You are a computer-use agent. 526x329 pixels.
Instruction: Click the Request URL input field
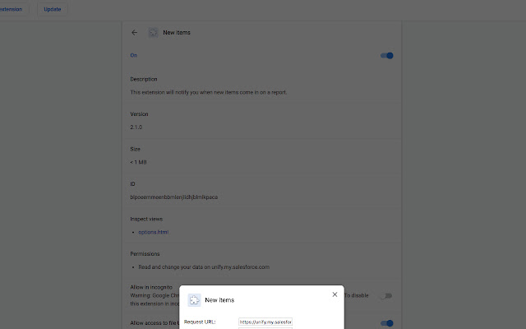pos(265,322)
